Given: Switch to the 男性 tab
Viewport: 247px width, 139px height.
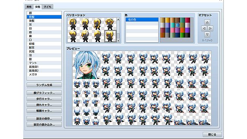Looking at the screenshot, I should [29, 7].
